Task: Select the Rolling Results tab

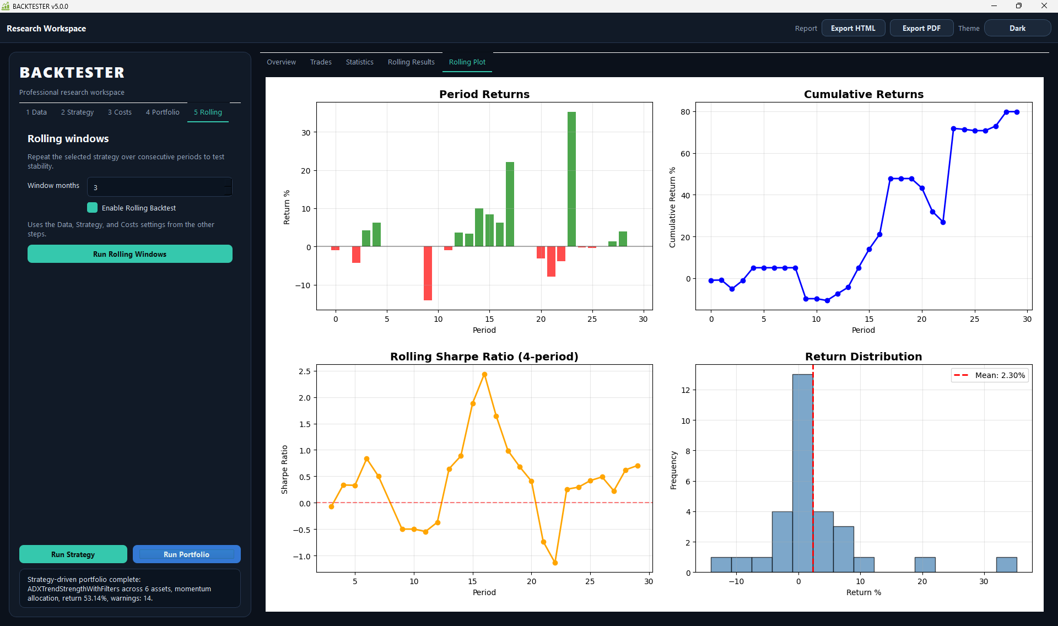Action: [411, 62]
